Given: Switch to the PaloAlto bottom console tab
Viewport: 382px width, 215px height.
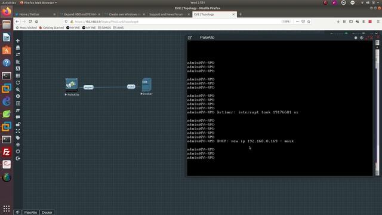Looking at the screenshot, I should [30, 213].
